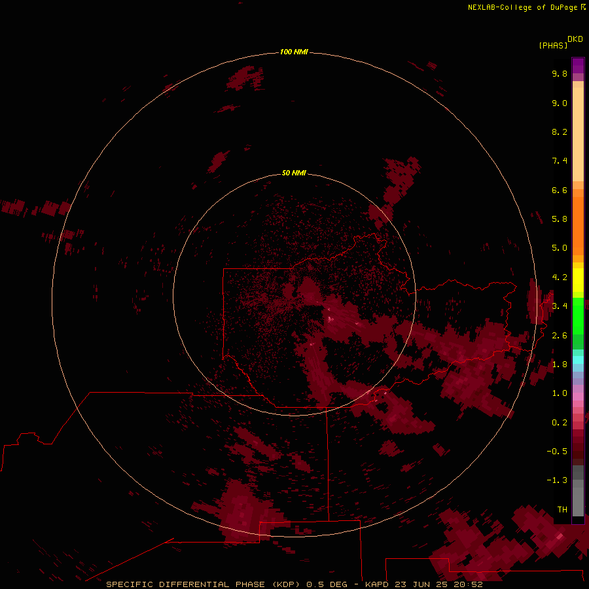The height and width of the screenshot is (589, 589).
Task: Click the -0.5 legend value
Action: pos(557,452)
